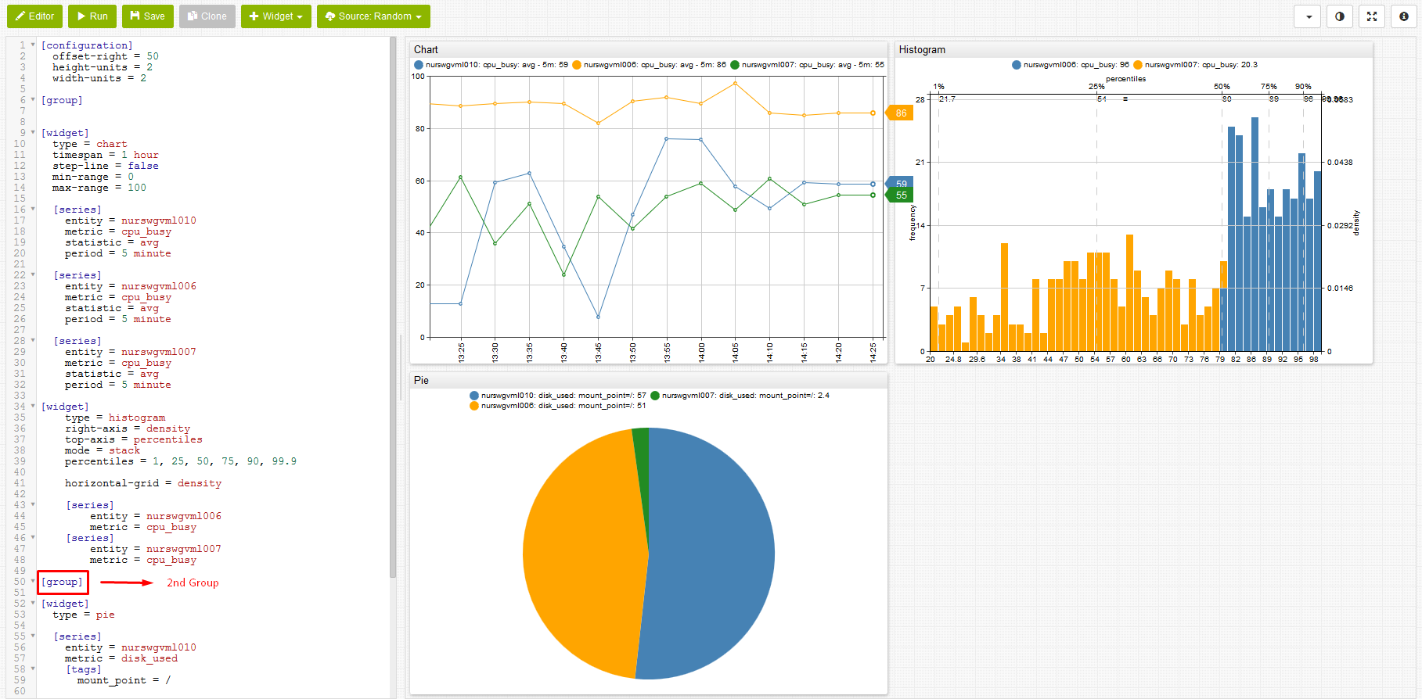Open the Editor button
The width and height of the screenshot is (1422, 699).
pyautogui.click(x=34, y=16)
